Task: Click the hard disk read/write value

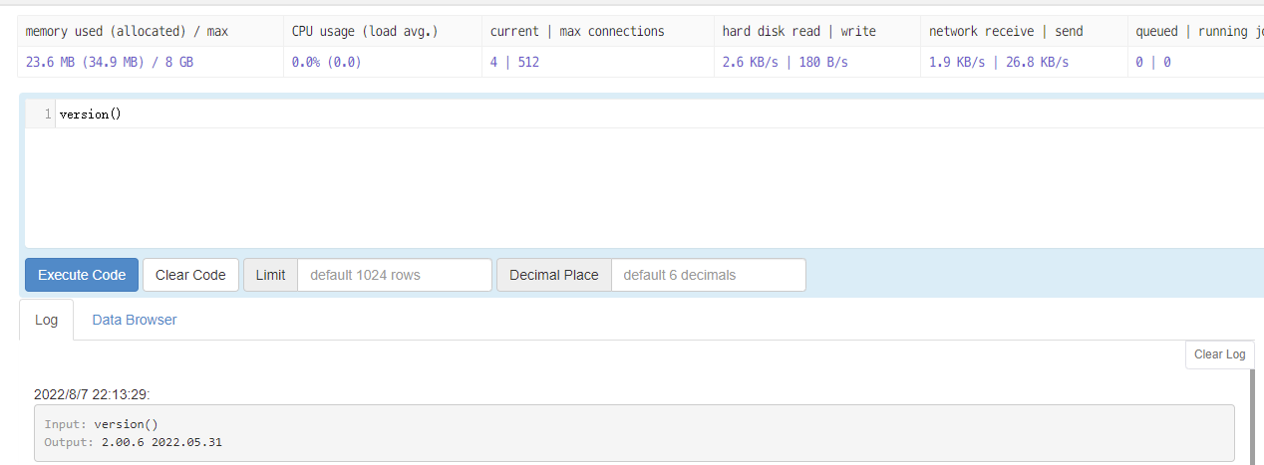Action: [786, 62]
